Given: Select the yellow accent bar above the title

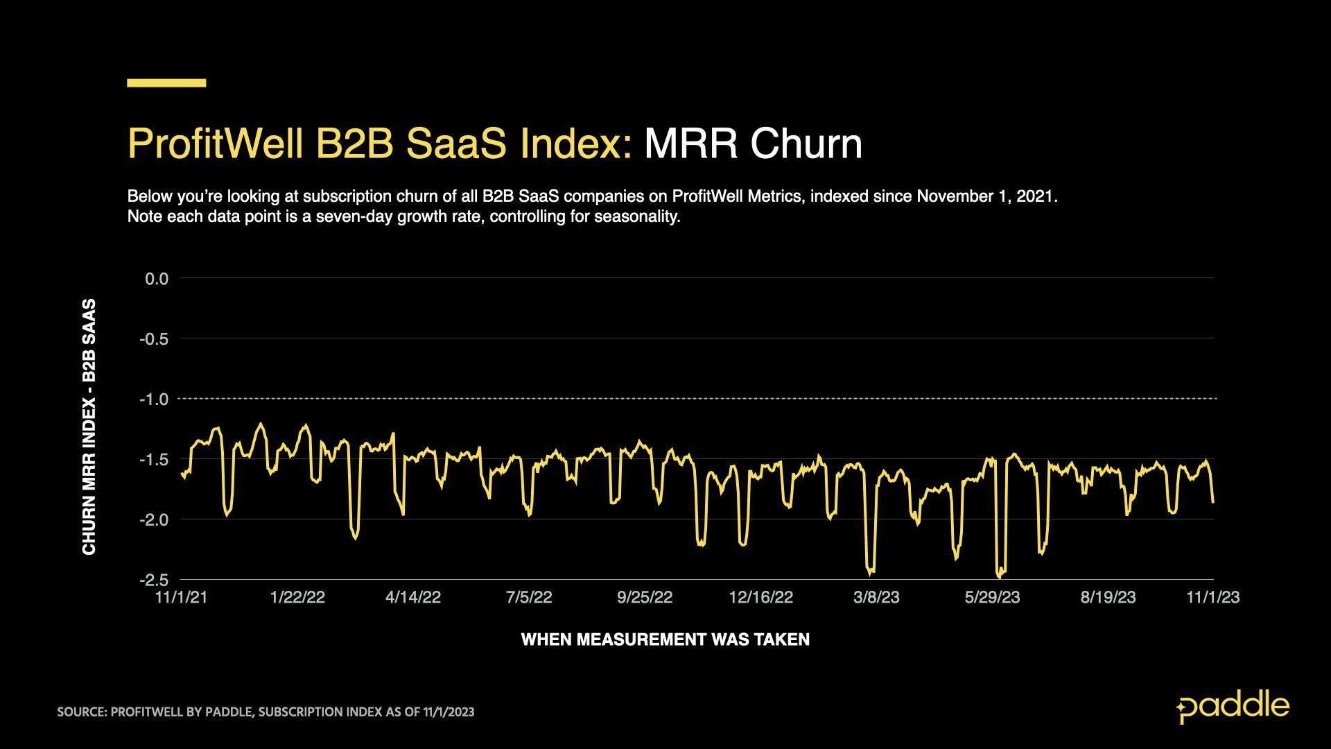Looking at the screenshot, I should (166, 83).
